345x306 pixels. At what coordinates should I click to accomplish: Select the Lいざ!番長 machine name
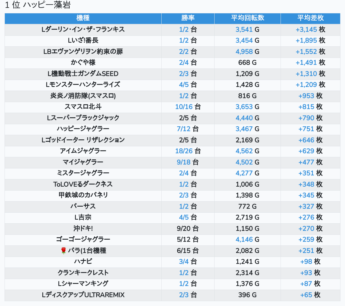[83, 41]
